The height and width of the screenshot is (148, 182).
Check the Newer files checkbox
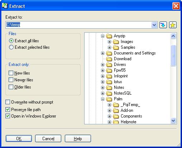pos(11,80)
